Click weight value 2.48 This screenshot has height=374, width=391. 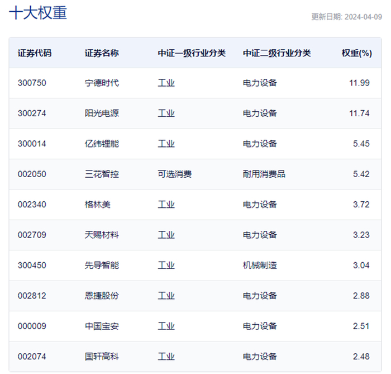point(361,357)
